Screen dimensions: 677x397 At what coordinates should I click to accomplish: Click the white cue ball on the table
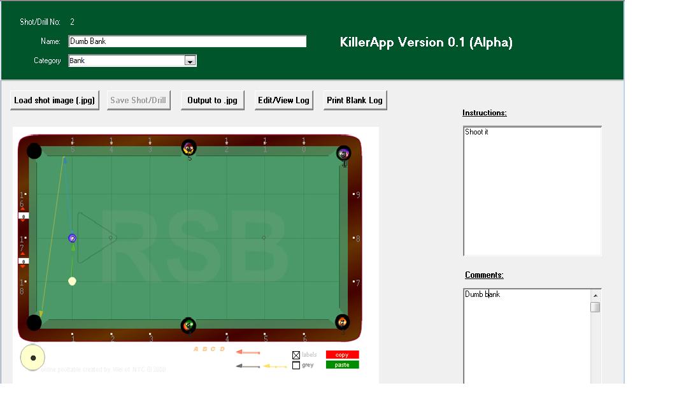coord(72,281)
